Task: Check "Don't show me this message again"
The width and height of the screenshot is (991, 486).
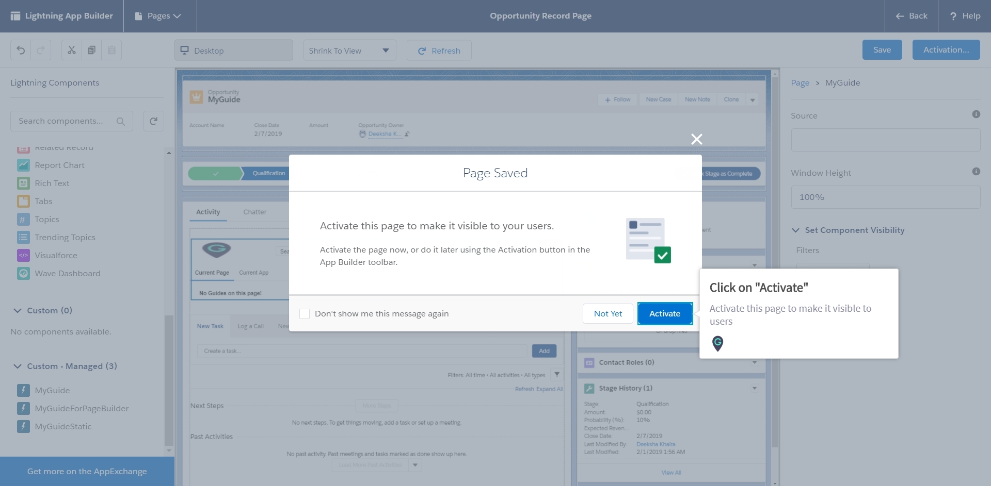Action: (x=305, y=314)
